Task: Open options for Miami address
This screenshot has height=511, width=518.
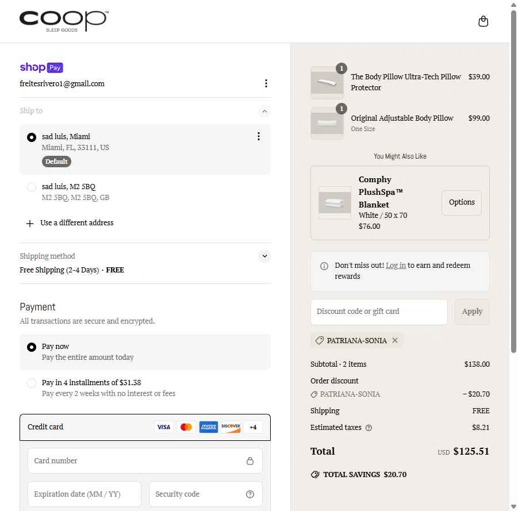Action: [x=258, y=136]
